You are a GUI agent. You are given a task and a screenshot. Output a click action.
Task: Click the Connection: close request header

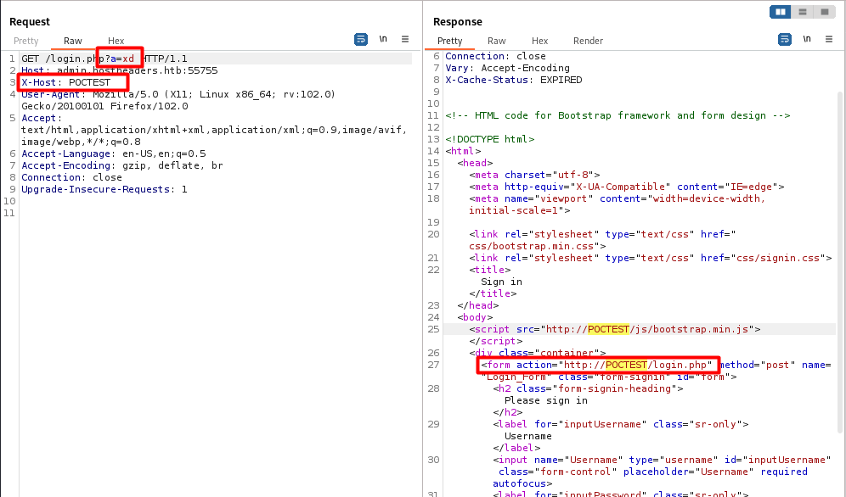pyautogui.click(x=71, y=177)
